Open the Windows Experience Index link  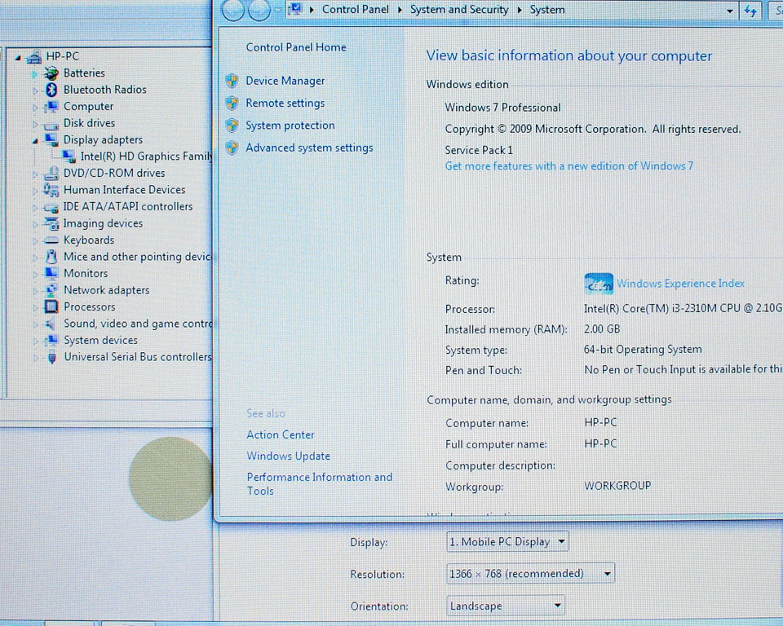click(680, 284)
